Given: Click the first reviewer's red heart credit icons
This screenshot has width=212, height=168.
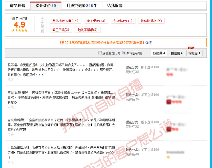Looking at the screenshot, I should (170, 74).
